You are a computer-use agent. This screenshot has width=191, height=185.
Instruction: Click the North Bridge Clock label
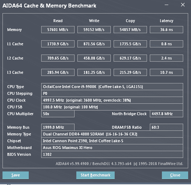pos(129,114)
